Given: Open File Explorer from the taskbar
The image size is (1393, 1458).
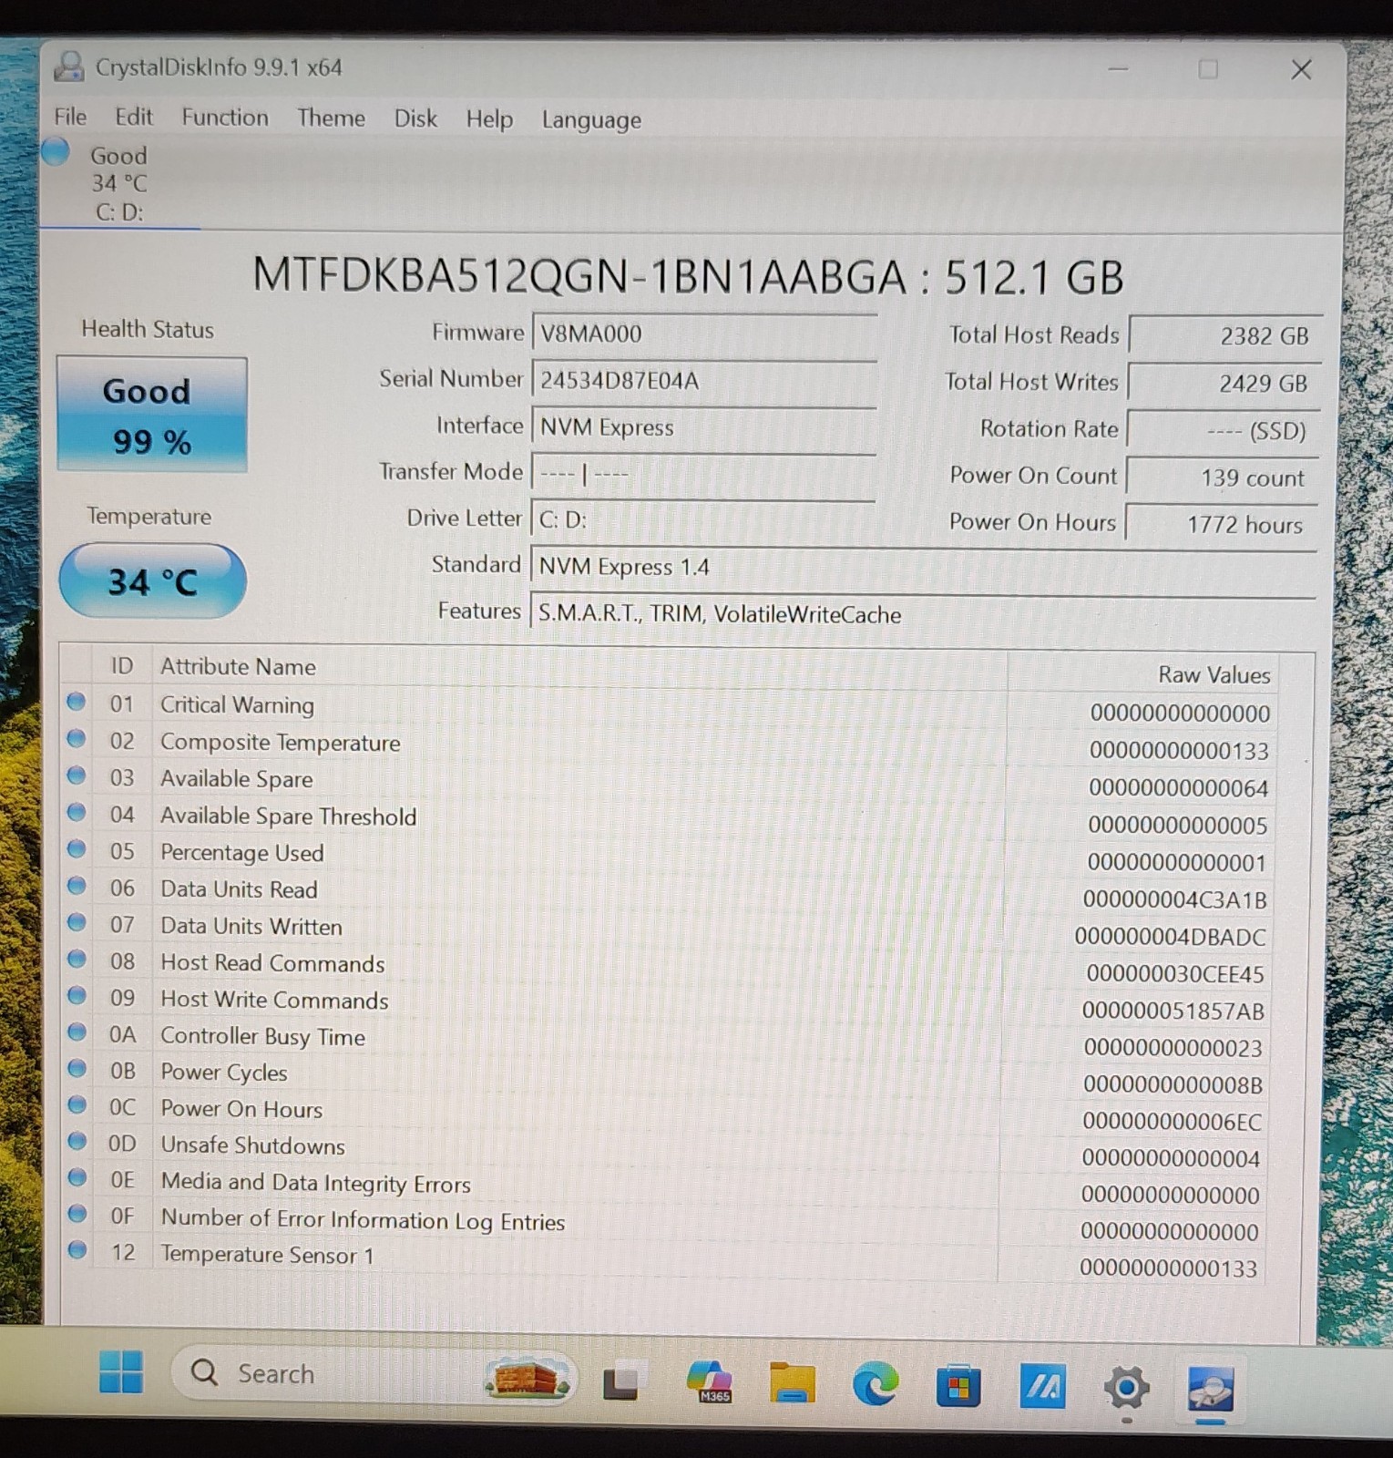Looking at the screenshot, I should [792, 1383].
